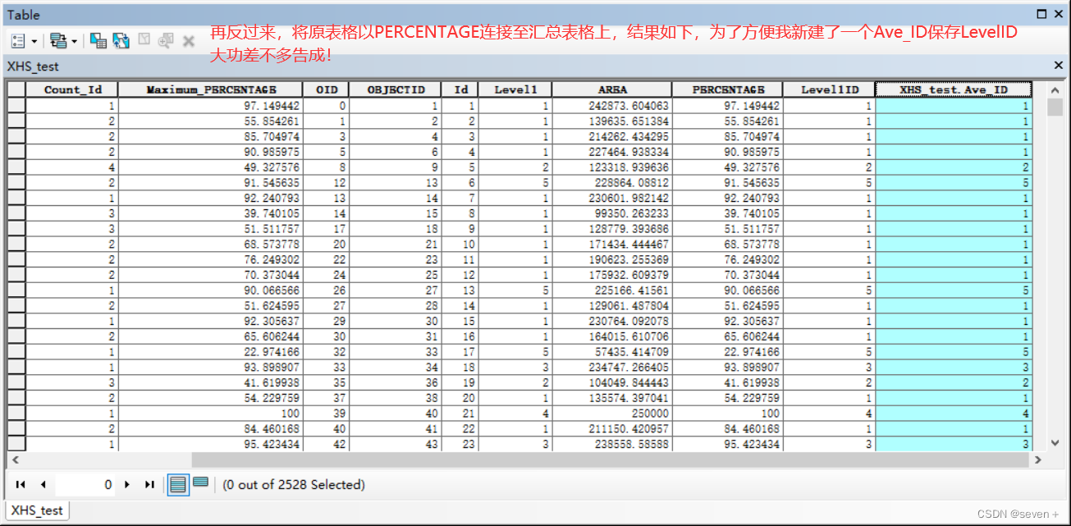Click the Zoom To Selected icon

[x=166, y=40]
